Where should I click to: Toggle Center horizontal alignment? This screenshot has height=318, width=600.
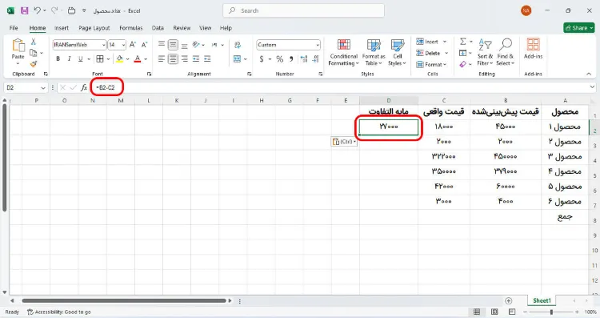coord(173,59)
